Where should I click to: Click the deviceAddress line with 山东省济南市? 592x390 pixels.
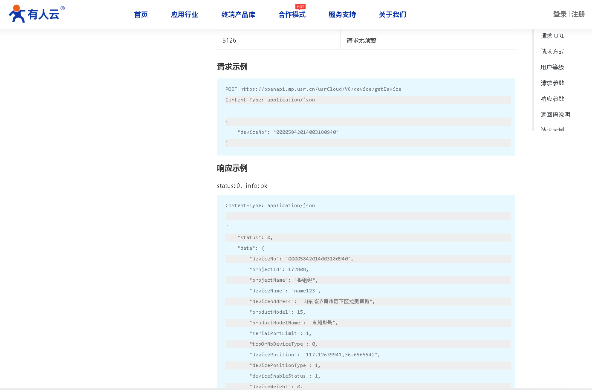click(x=368, y=301)
